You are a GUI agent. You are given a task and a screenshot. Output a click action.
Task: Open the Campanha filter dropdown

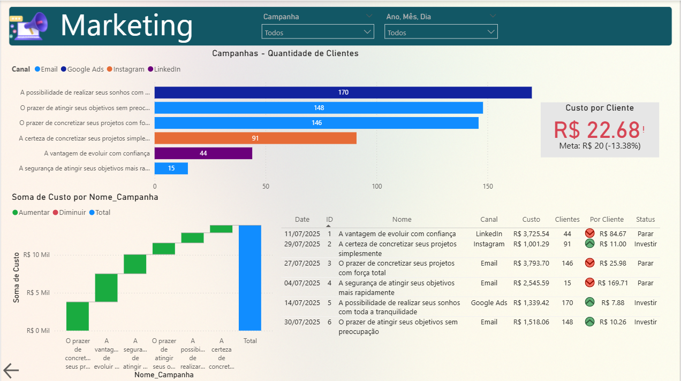[317, 32]
